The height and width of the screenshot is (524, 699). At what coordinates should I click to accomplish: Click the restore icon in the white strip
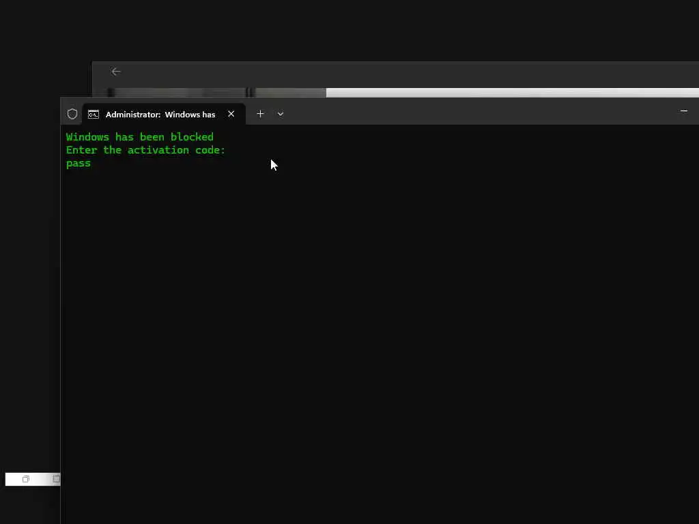click(x=26, y=479)
